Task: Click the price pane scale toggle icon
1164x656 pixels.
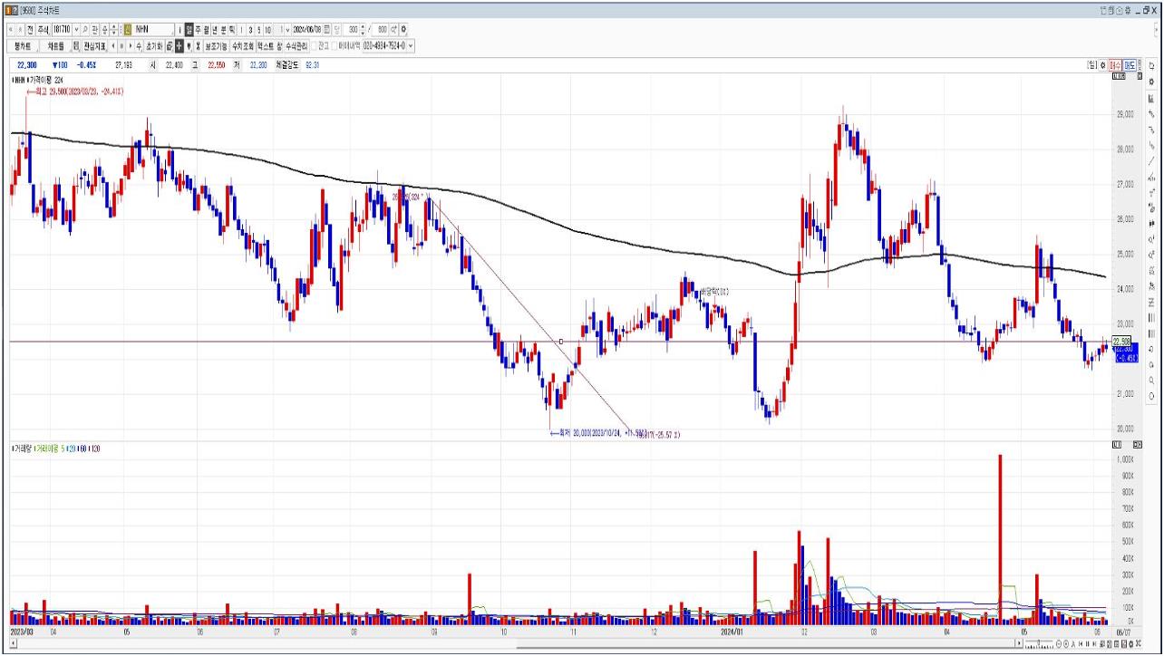Action: [1119, 76]
